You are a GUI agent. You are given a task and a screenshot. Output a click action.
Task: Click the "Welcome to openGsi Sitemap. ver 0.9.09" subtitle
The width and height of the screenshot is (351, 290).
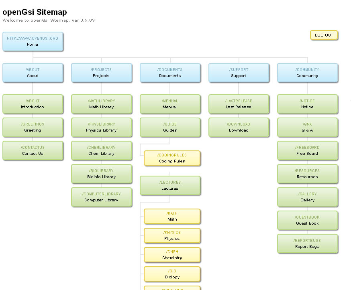(x=49, y=20)
